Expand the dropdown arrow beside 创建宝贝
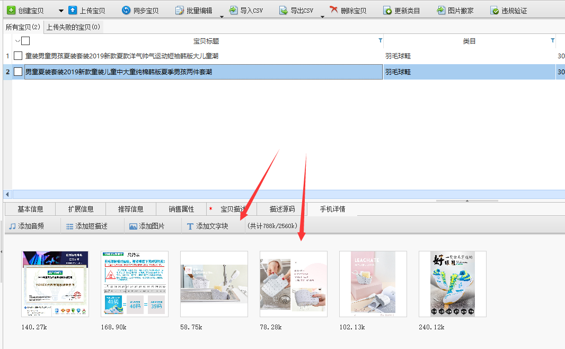 click(x=60, y=11)
